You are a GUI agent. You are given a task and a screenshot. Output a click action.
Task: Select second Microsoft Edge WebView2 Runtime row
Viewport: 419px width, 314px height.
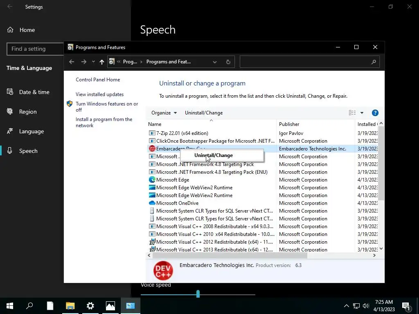pos(262,195)
